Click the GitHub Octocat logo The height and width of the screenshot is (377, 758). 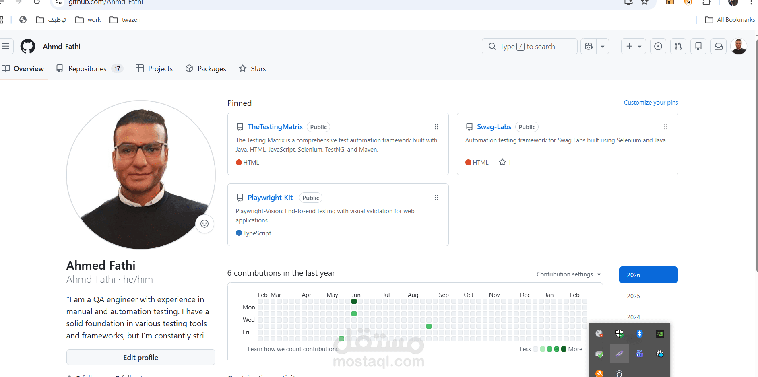[x=27, y=46]
